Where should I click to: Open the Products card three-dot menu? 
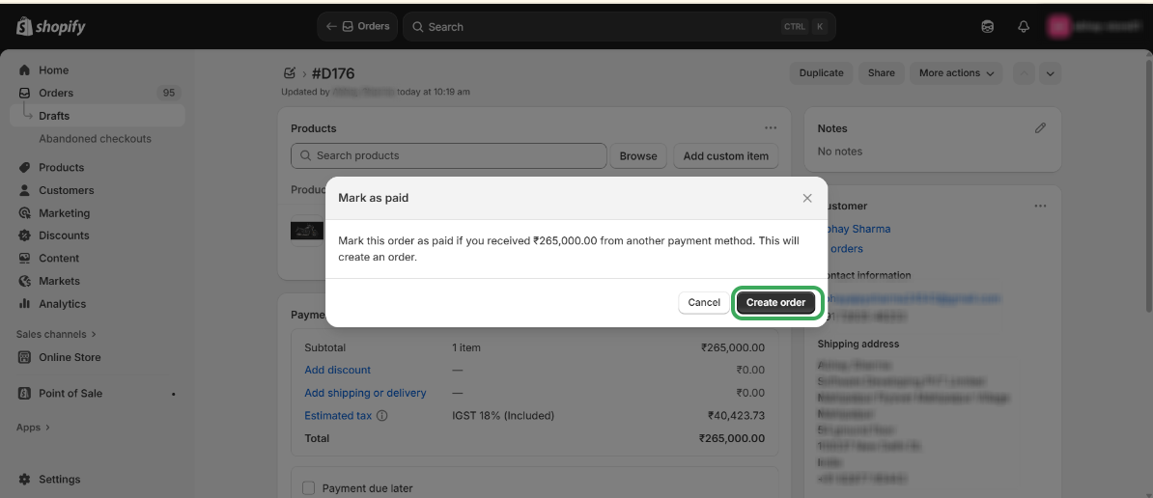tap(771, 128)
